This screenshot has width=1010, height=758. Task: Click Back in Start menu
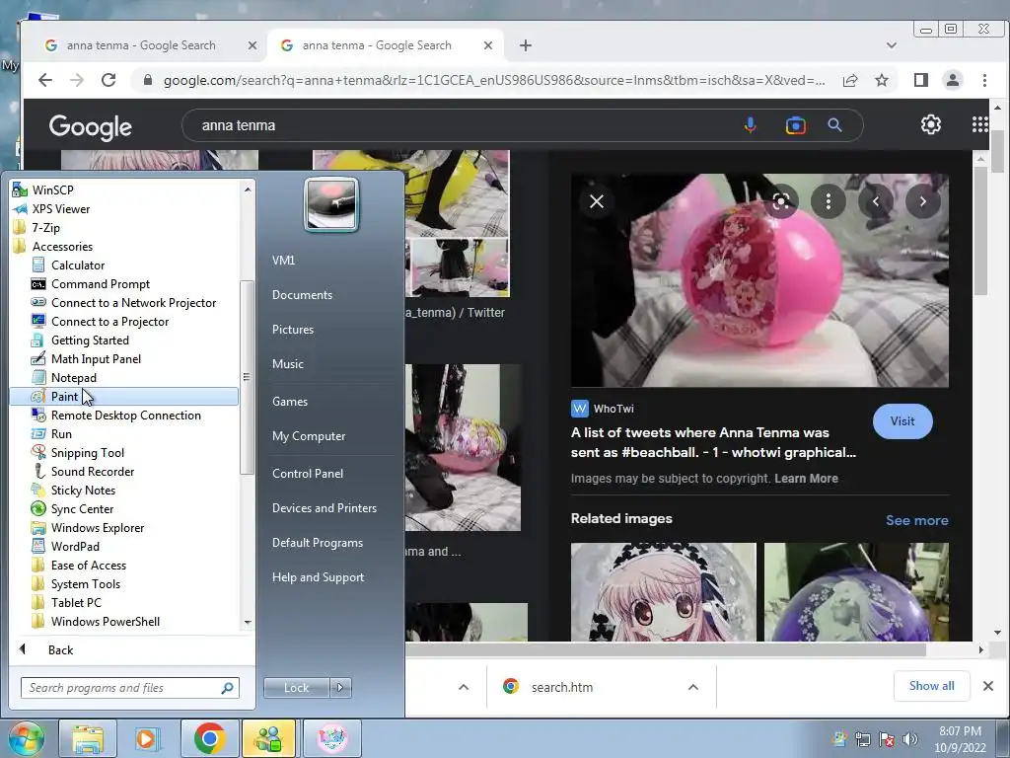60,649
